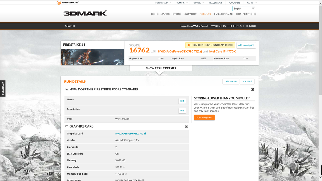Open GTX 780 Ti link in Graphics Card row
Image resolution: width=322 pixels, height=181 pixels.
(131, 134)
